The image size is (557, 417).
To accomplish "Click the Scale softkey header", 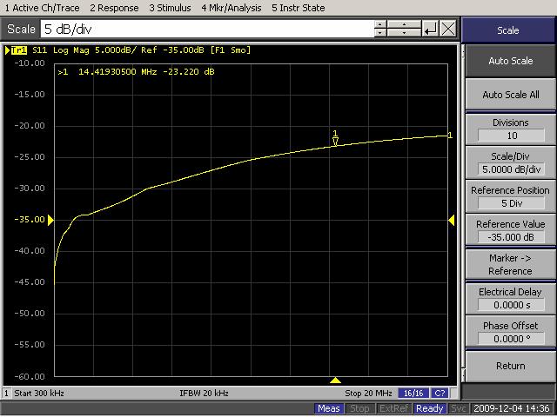I will [508, 30].
